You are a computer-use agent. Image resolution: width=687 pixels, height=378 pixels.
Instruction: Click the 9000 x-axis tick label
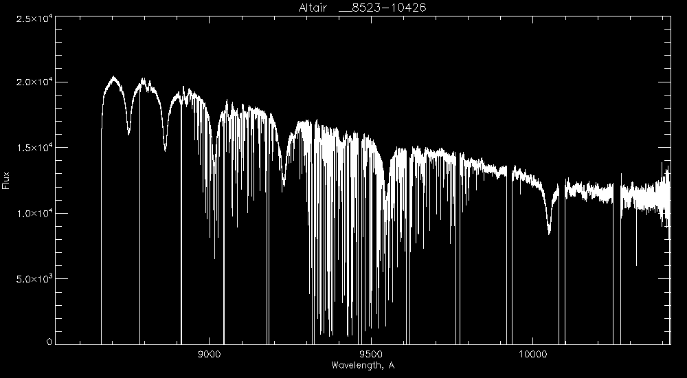[210, 355]
